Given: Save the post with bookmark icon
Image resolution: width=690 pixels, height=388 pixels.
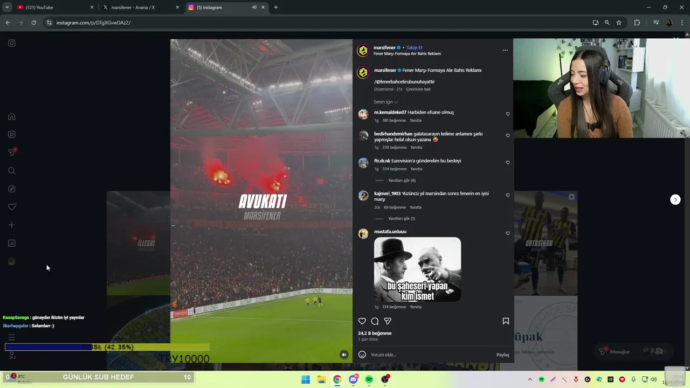Looking at the screenshot, I should click(x=506, y=321).
